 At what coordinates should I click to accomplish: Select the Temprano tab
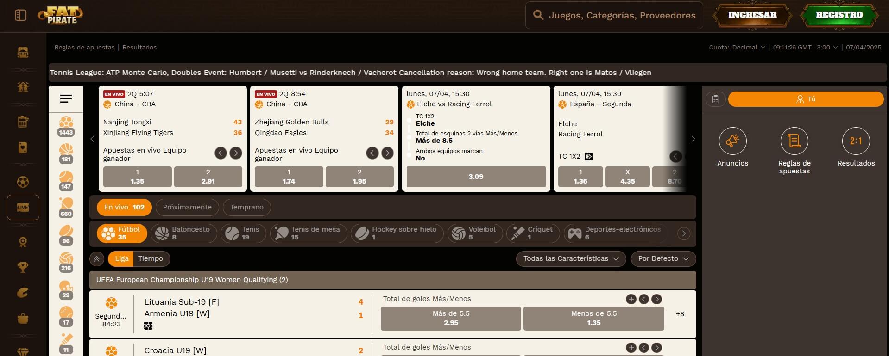pyautogui.click(x=246, y=207)
